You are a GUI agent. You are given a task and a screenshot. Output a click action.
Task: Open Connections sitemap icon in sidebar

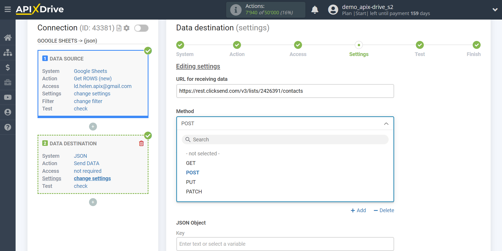8,53
